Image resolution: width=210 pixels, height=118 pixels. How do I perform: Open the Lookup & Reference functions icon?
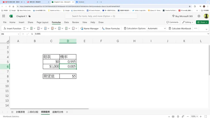[59, 28]
